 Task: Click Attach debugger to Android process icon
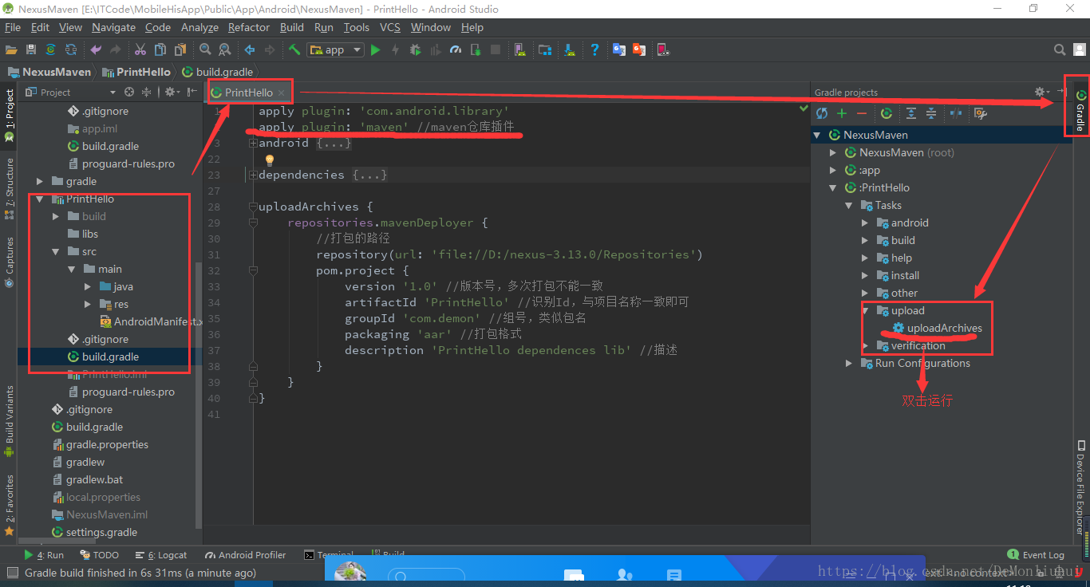[476, 49]
